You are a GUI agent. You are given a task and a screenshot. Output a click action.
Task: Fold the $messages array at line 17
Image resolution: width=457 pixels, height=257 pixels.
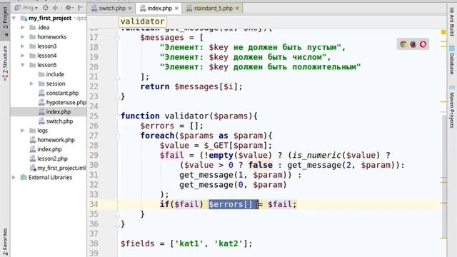[117, 38]
